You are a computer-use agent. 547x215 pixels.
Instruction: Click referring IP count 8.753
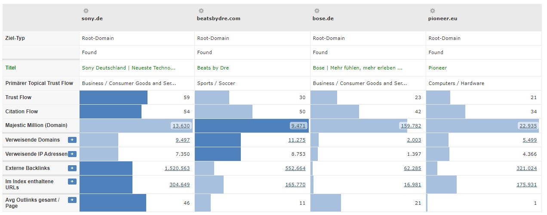click(298, 154)
